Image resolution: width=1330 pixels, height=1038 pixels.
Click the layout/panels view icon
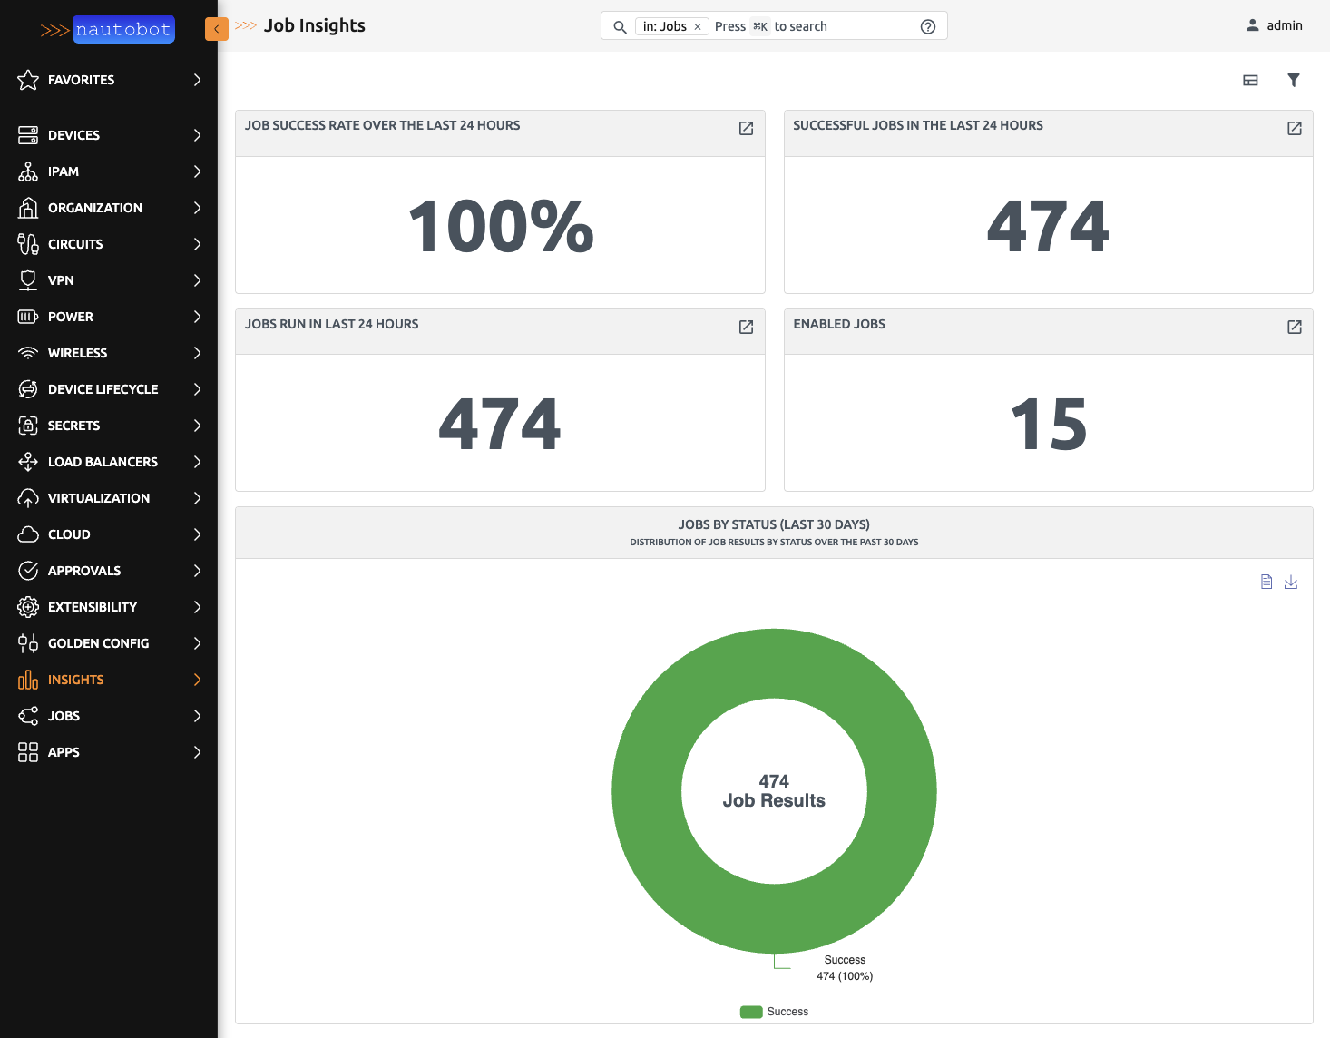click(x=1250, y=80)
